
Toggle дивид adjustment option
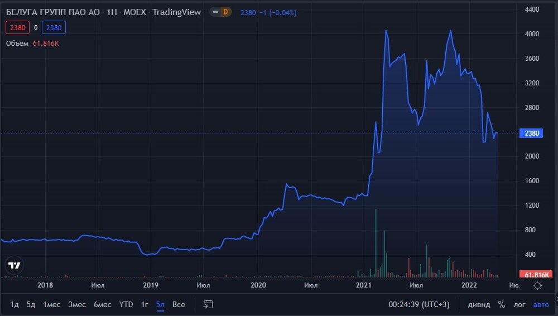479,305
